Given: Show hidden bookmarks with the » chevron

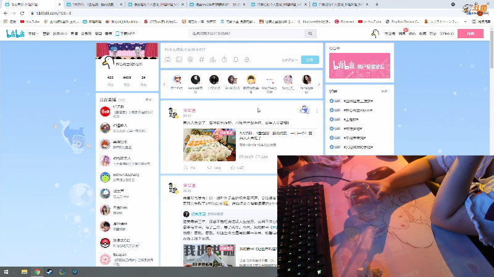Looking at the screenshot, I should (465, 22).
